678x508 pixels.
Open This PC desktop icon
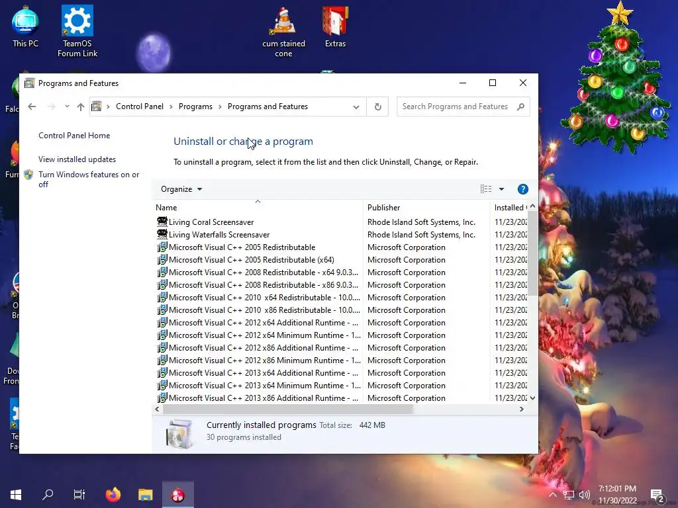coord(25,26)
